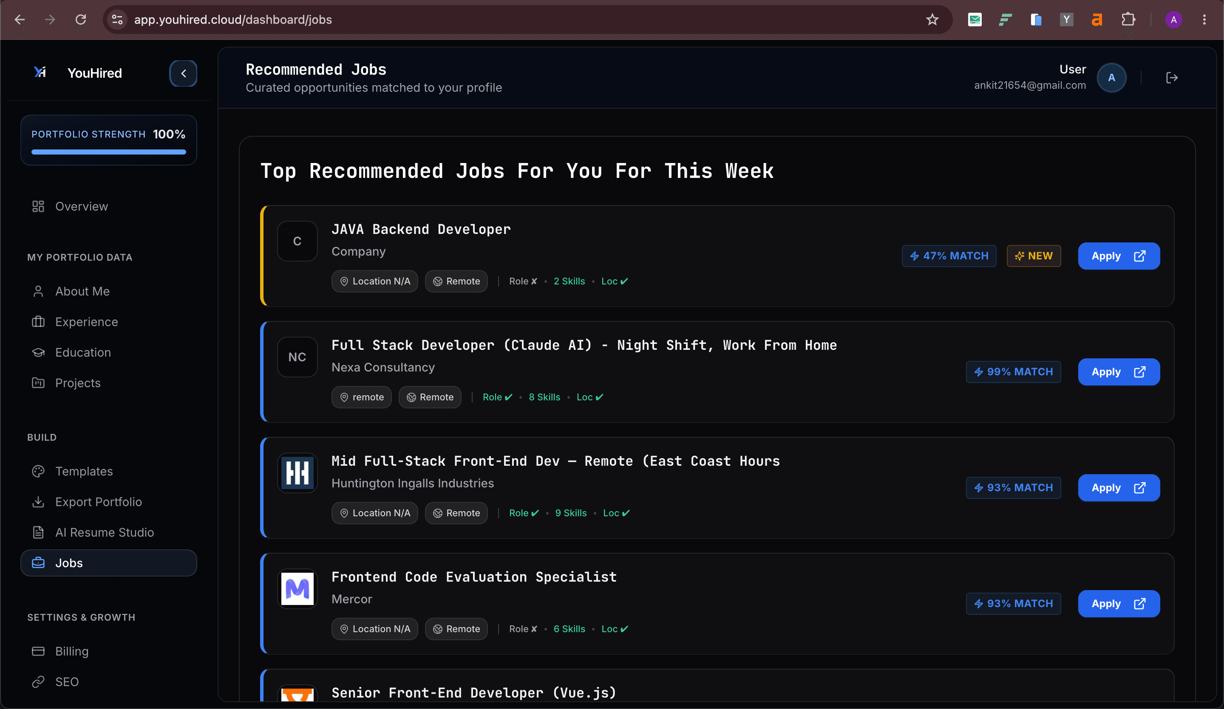The image size is (1224, 709).
Task: Click the green mail extension icon
Action: 975,20
